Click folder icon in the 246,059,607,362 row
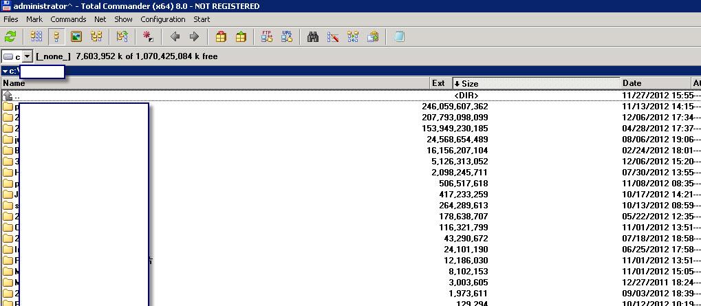The image size is (701, 306). (8, 107)
